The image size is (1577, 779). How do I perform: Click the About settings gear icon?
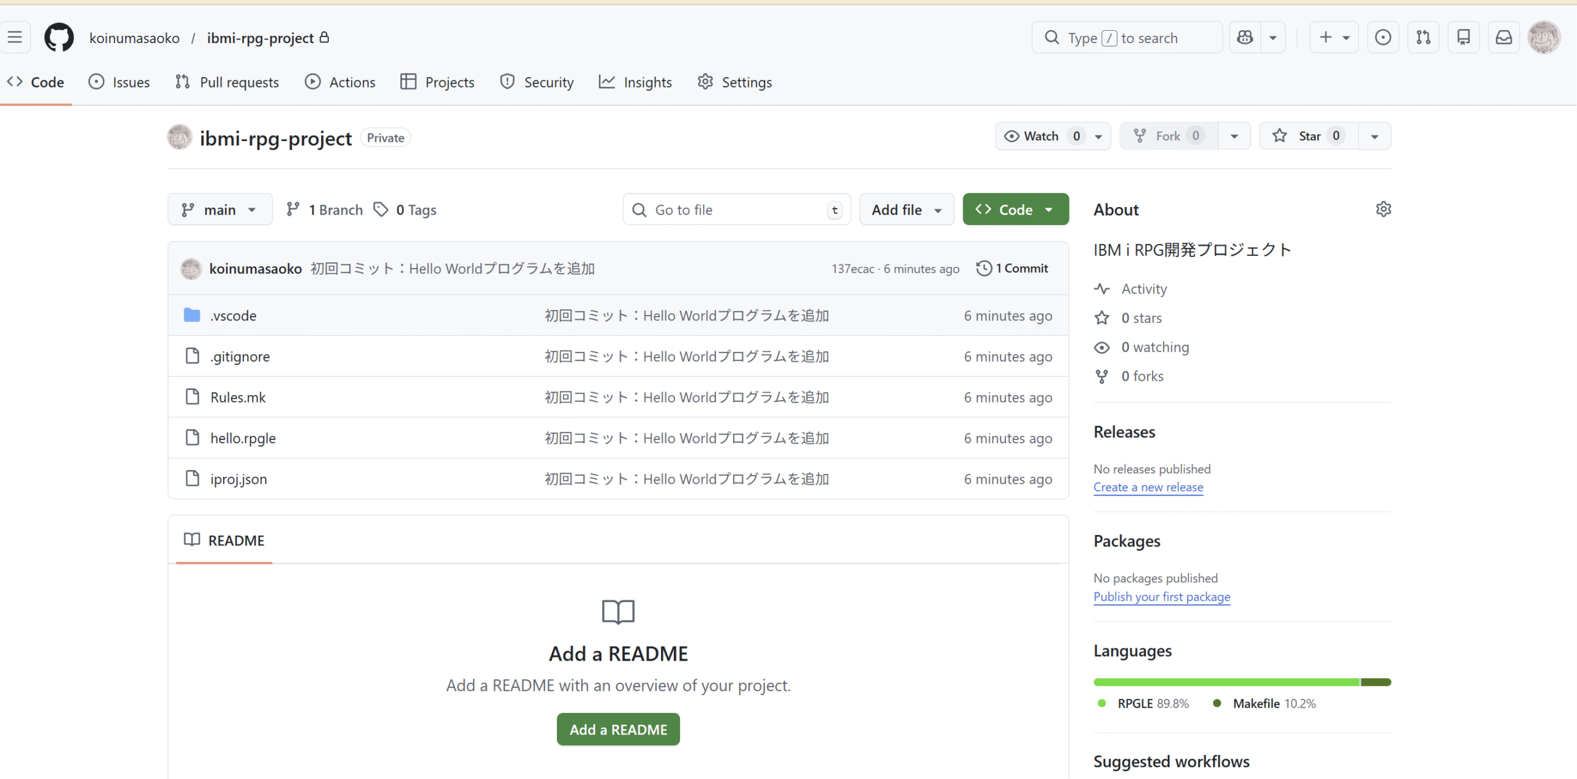1383,210
